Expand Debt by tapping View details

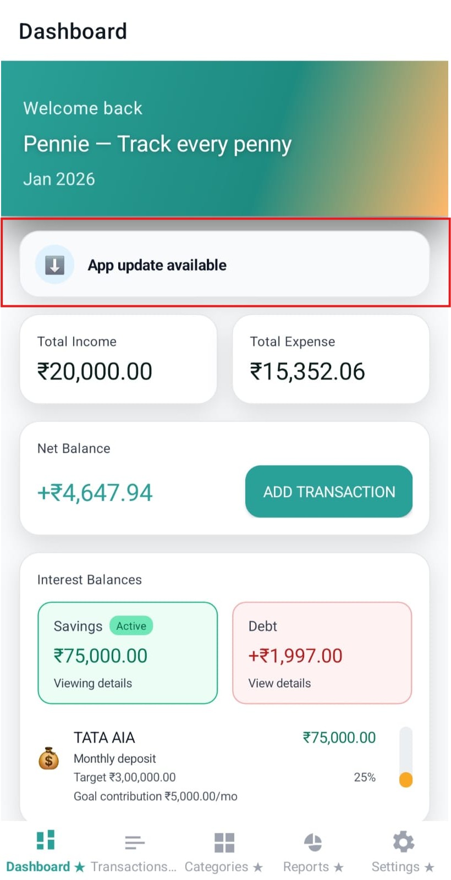279,683
